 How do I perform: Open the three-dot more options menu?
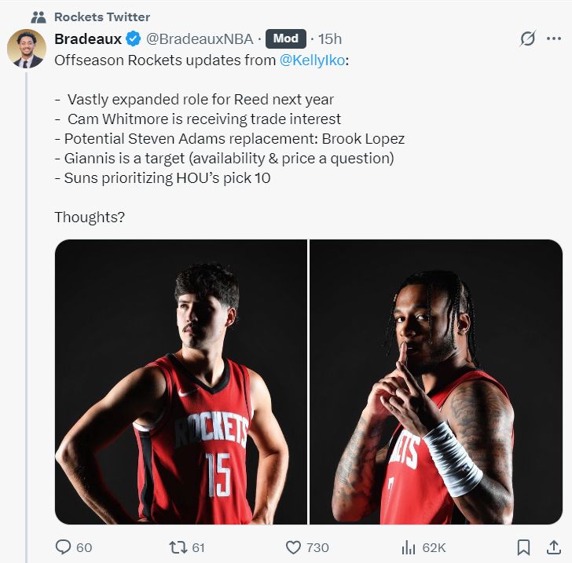click(x=554, y=38)
